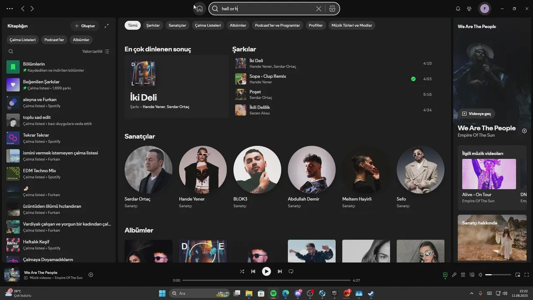
Task: Go to Spotify home with the house icon
Action: pyautogui.click(x=199, y=8)
